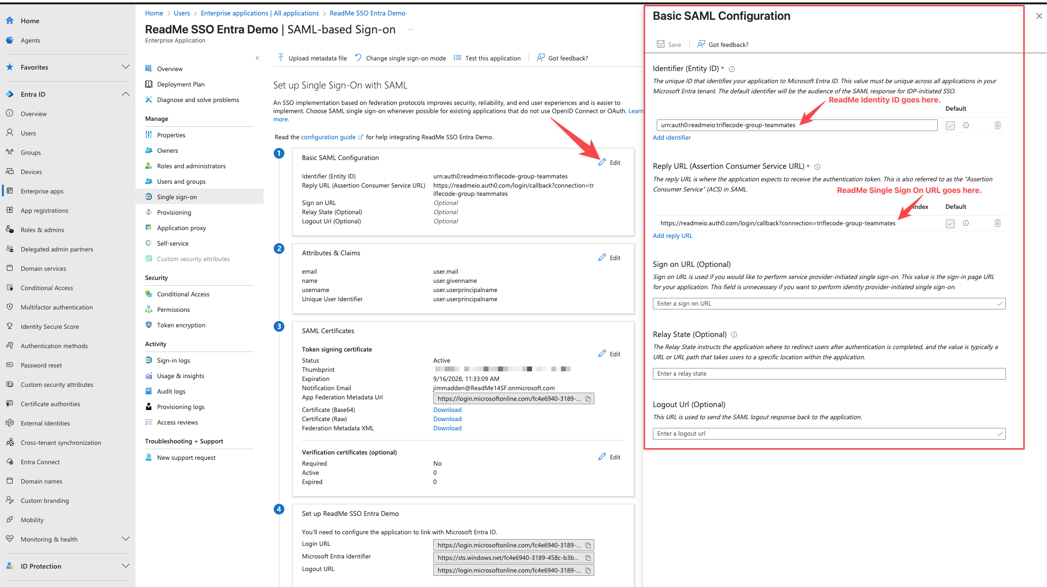Screen dimensions: 1047x587
Task: Click the Got feedback icon in SAML panel
Action: [701, 44]
